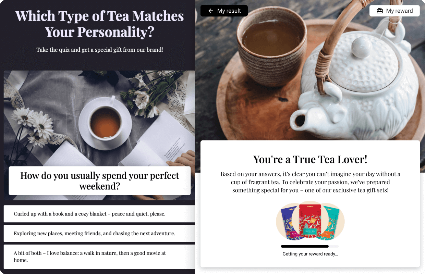Open the My reward button
425x274 pixels.
pos(394,11)
